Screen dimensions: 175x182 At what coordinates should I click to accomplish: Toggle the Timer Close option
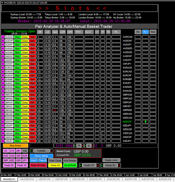click(55, 161)
